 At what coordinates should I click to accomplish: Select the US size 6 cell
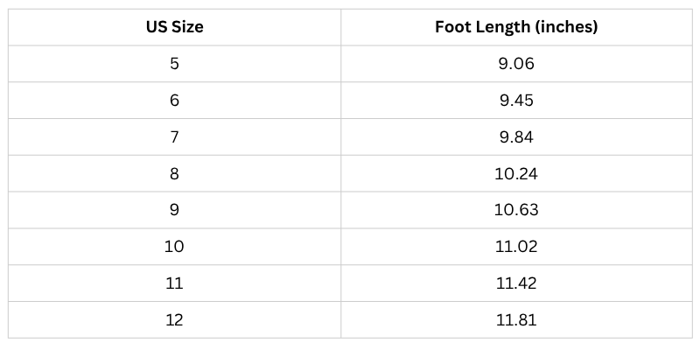pyautogui.click(x=174, y=101)
